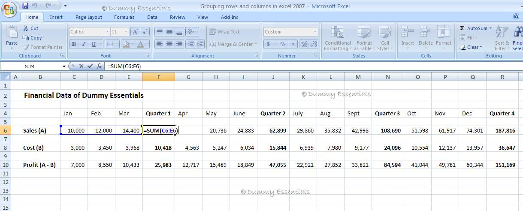Toggle Align Text Left
Image resolution: width=523 pixels, height=211 pixels.
point(159,44)
